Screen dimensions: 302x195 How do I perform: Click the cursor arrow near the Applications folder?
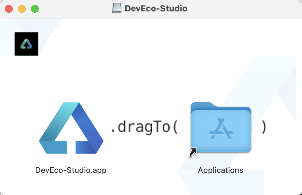[x=193, y=152]
